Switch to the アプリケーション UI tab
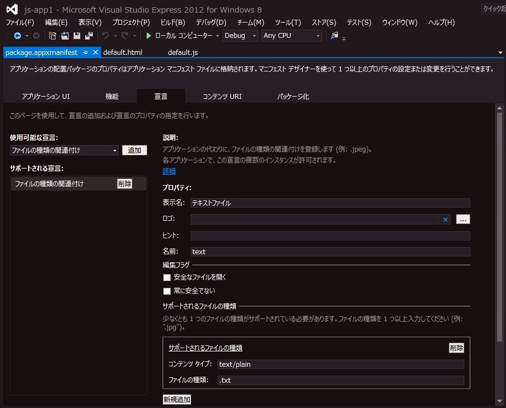Viewport: 506px width, 408px height. pyautogui.click(x=46, y=96)
